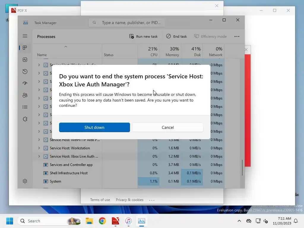Open notifications bell in system tray
Image resolution: width=304 pixels, height=228 pixels.
tap(296, 221)
